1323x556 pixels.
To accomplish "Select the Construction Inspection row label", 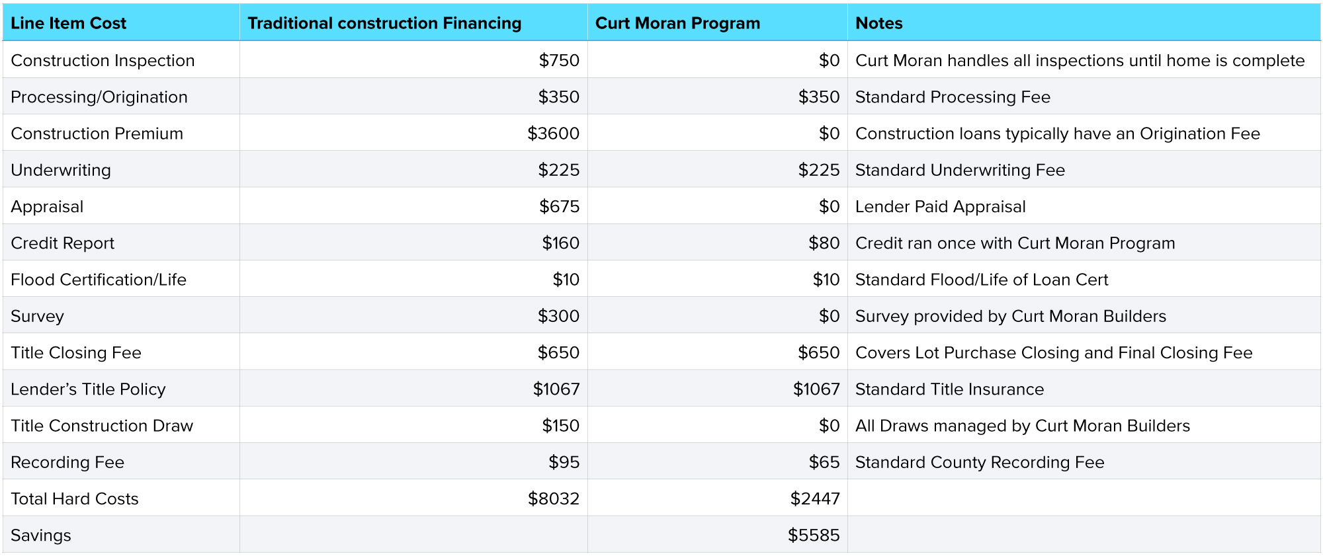I will click(103, 60).
